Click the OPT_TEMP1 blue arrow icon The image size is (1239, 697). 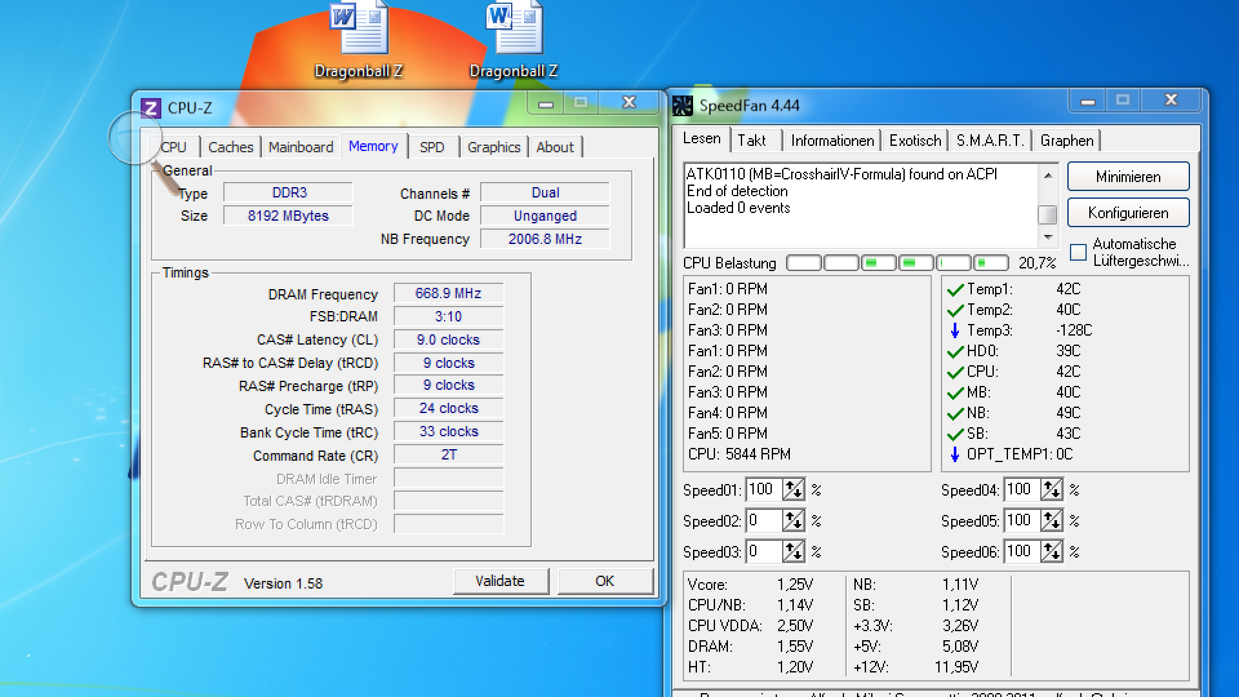[955, 454]
